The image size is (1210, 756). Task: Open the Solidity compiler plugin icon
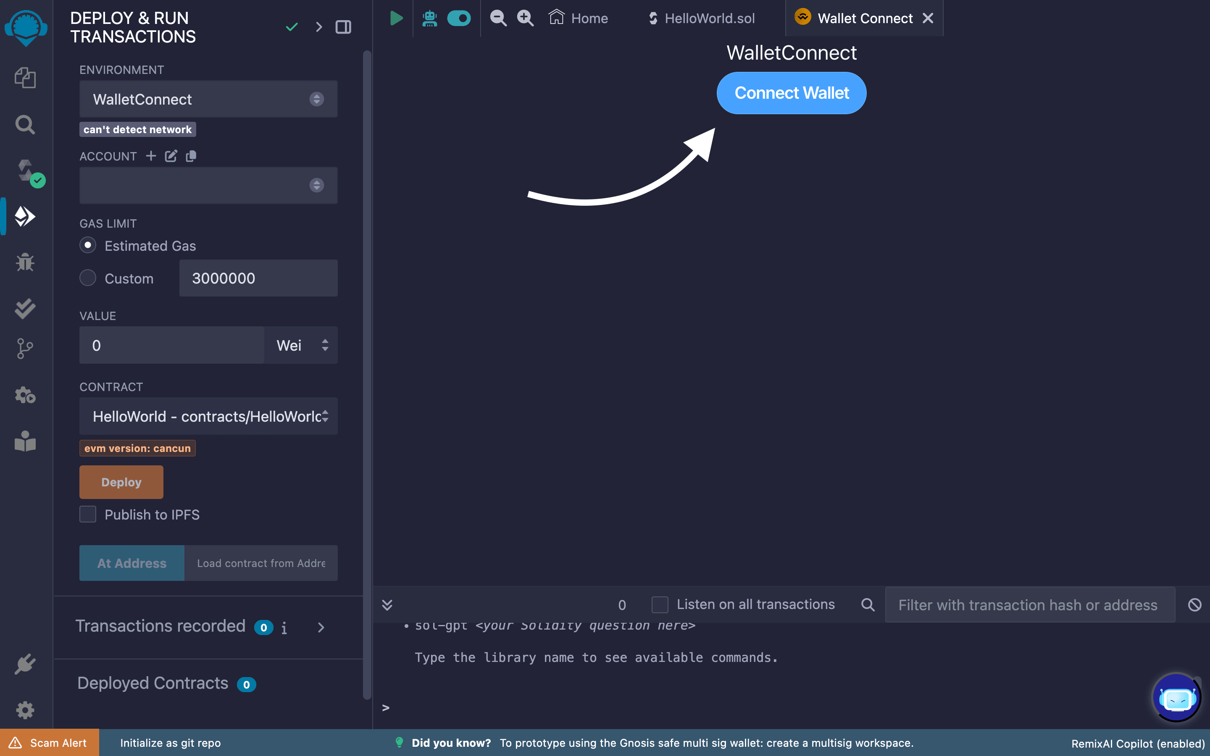tap(26, 171)
